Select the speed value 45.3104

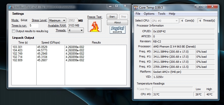tap(42, 57)
